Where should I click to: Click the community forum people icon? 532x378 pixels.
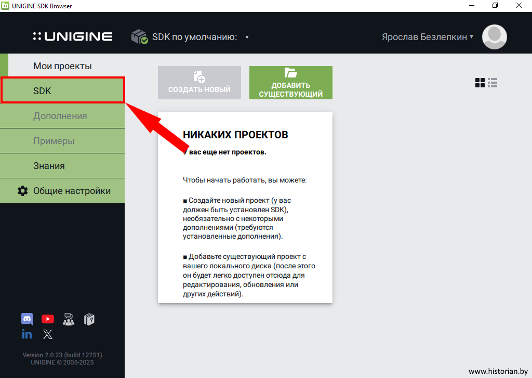tap(69, 319)
